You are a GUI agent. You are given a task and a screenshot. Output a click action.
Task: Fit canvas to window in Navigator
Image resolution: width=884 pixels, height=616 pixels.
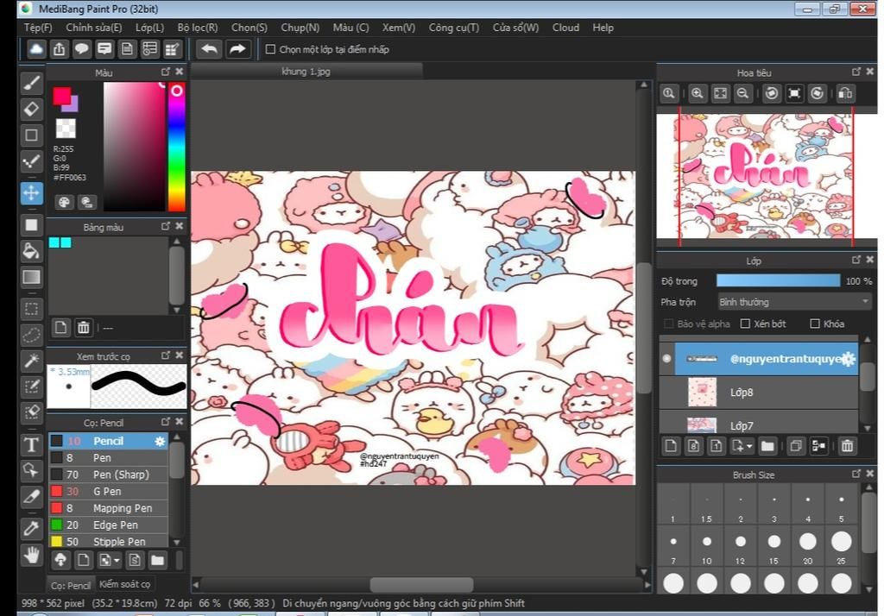pyautogui.click(x=721, y=93)
